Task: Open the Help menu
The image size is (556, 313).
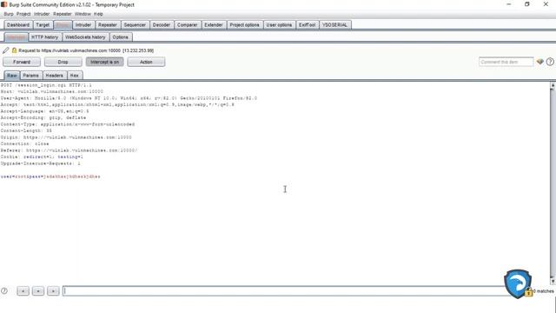Action: point(98,14)
